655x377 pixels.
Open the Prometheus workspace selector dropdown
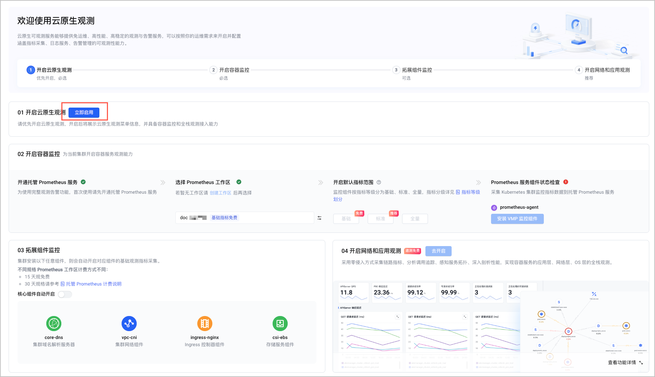point(244,218)
